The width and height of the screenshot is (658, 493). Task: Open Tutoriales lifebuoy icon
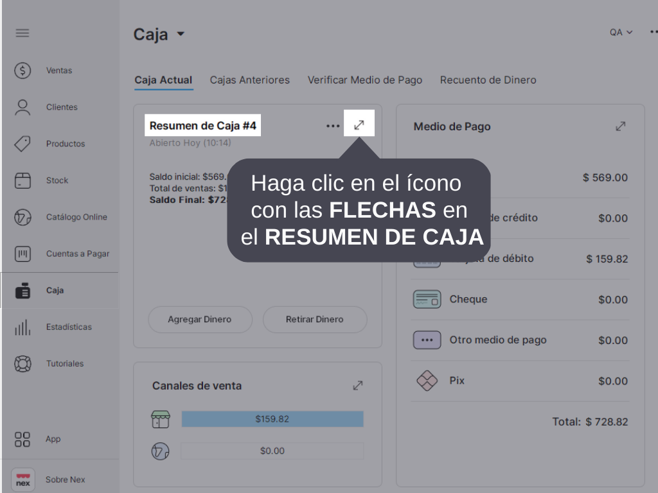coord(22,364)
